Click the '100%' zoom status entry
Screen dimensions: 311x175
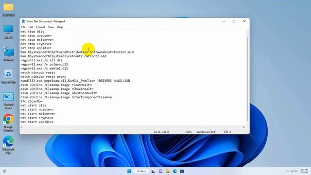[x=188, y=132]
